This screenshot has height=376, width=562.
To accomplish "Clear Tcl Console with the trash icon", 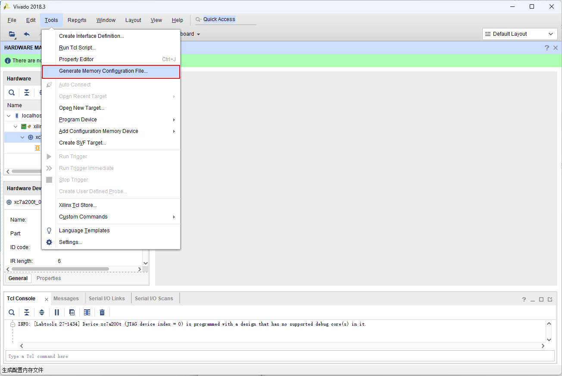I will pyautogui.click(x=102, y=312).
